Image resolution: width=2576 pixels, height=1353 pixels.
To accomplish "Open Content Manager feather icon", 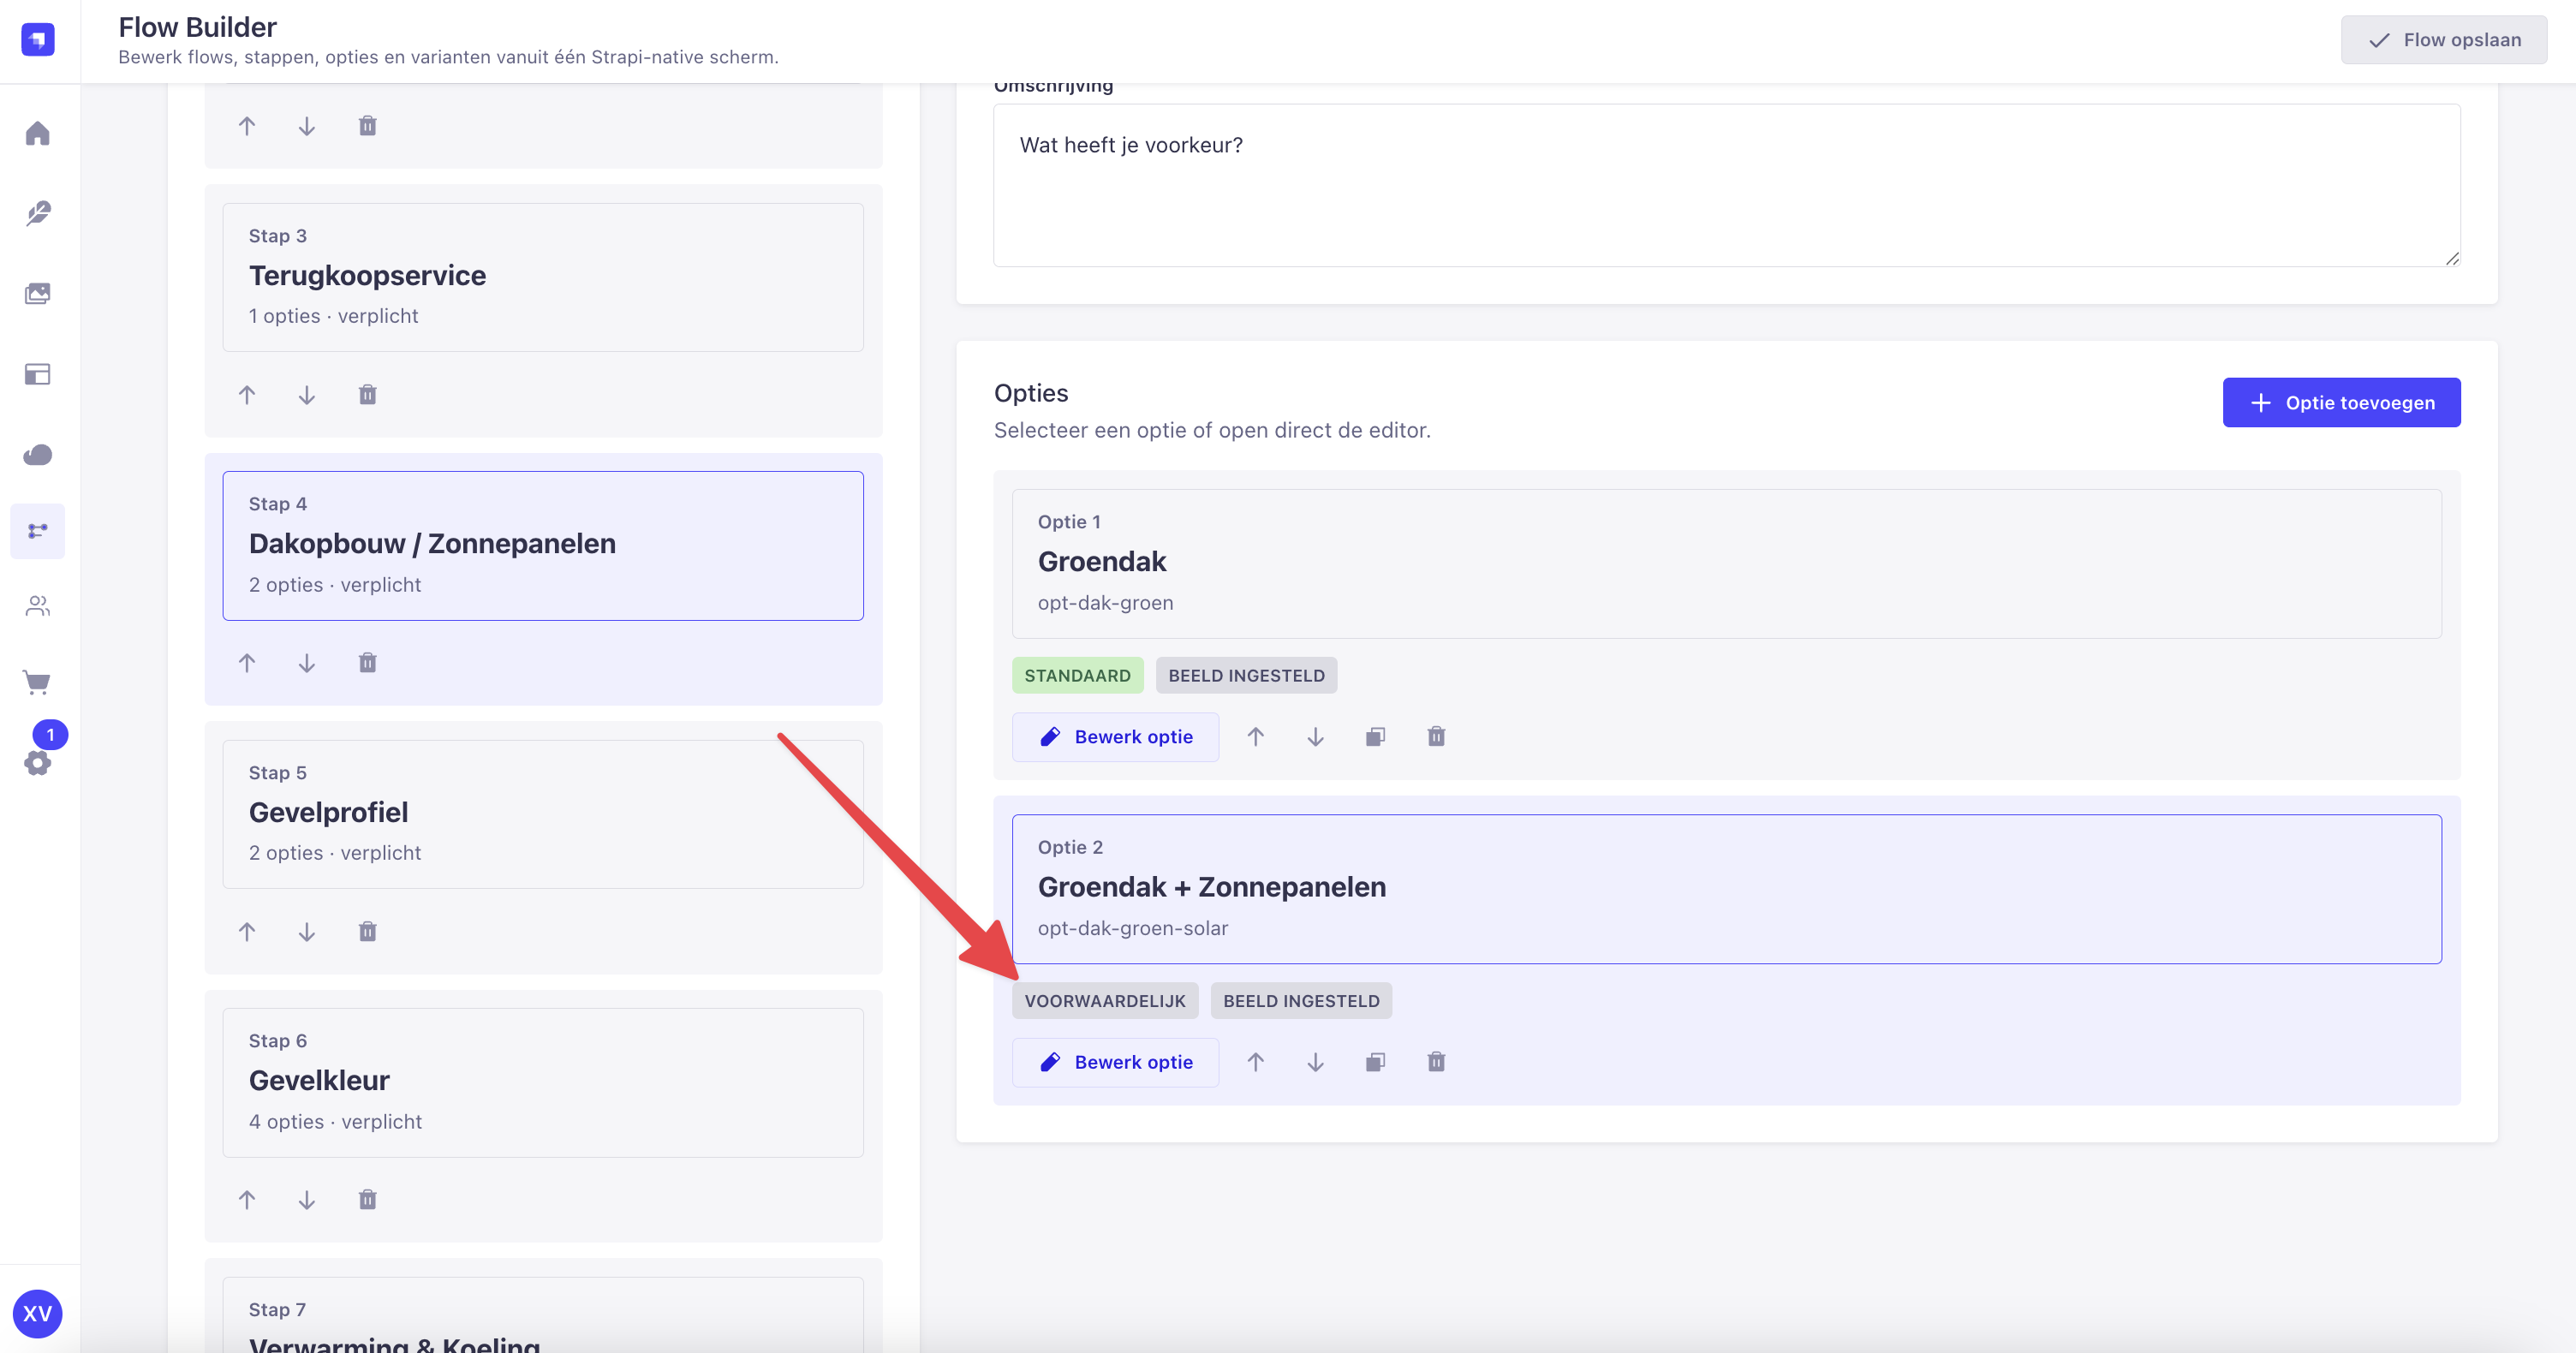I will point(38,213).
